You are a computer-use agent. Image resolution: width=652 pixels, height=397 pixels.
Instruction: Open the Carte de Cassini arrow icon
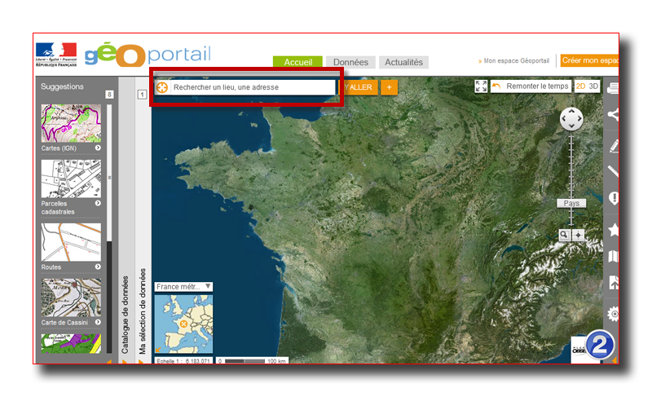coord(98,322)
